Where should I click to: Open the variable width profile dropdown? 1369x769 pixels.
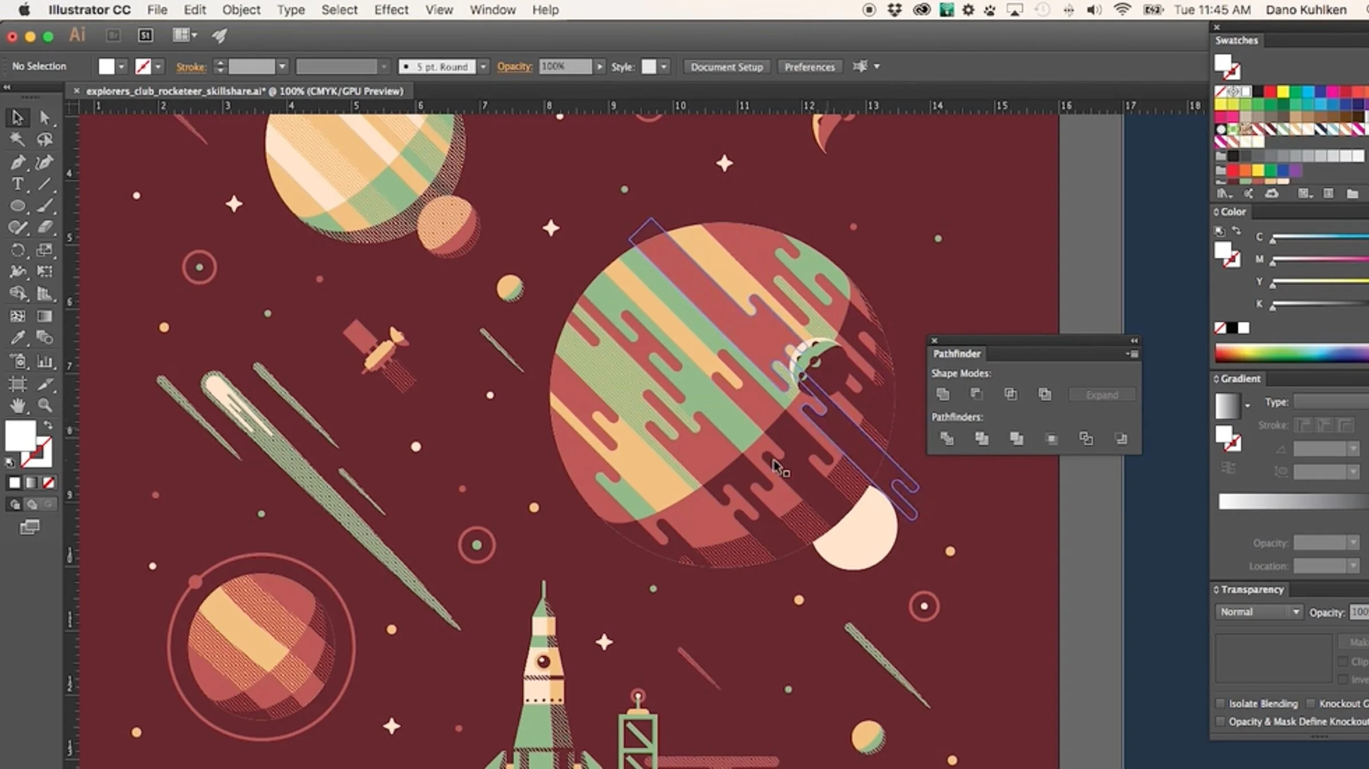(384, 67)
